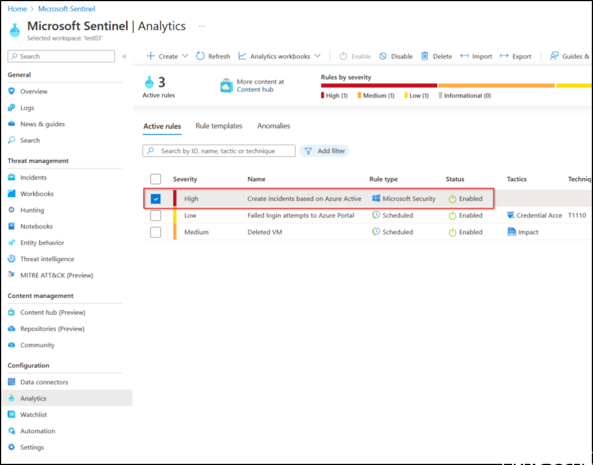Tick the Deleted VM rule checkbox
Screen dimensions: 593x465
click(x=155, y=232)
